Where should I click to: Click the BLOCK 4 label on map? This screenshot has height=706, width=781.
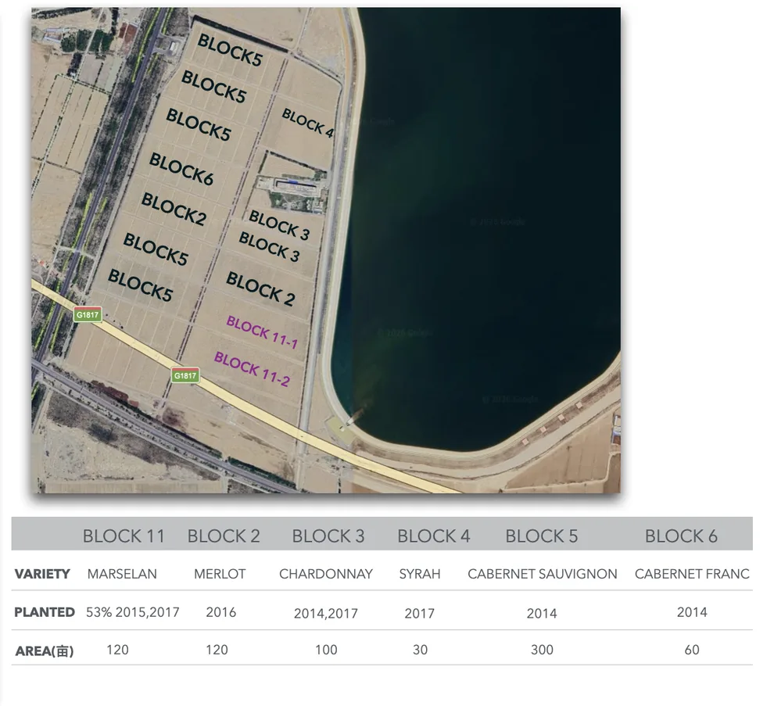pos(308,123)
